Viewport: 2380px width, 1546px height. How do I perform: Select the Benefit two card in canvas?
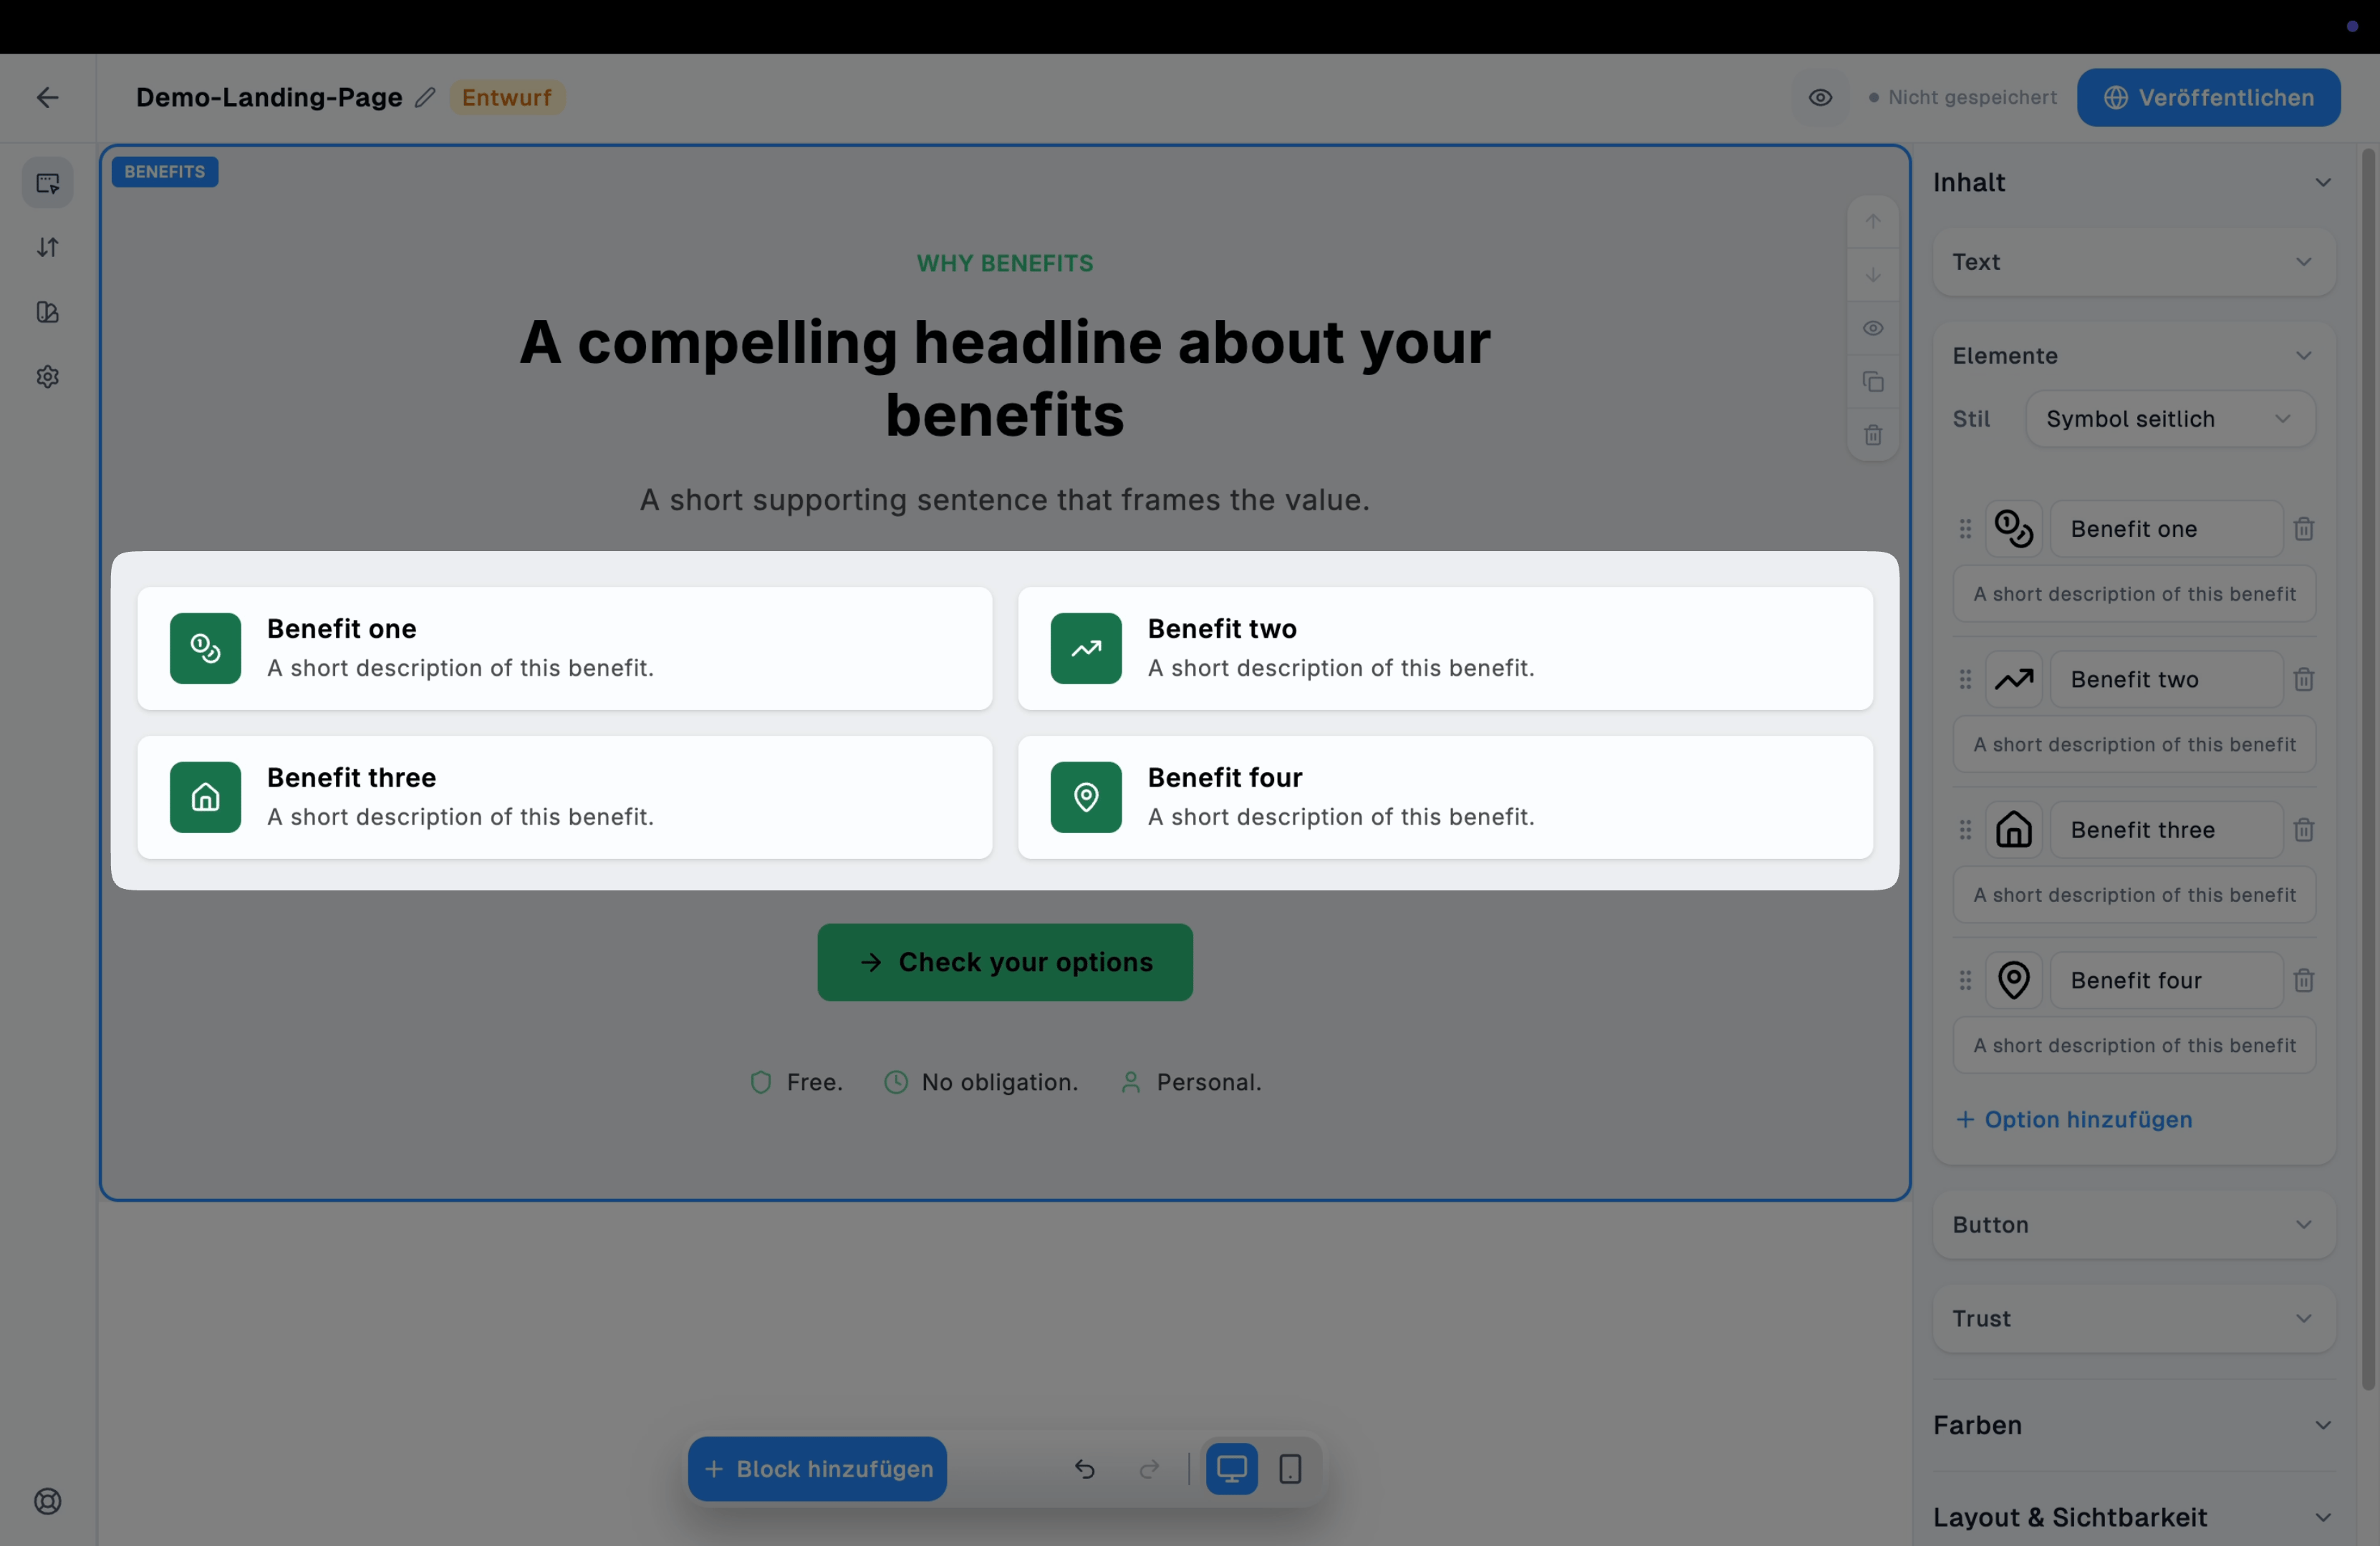click(1445, 648)
